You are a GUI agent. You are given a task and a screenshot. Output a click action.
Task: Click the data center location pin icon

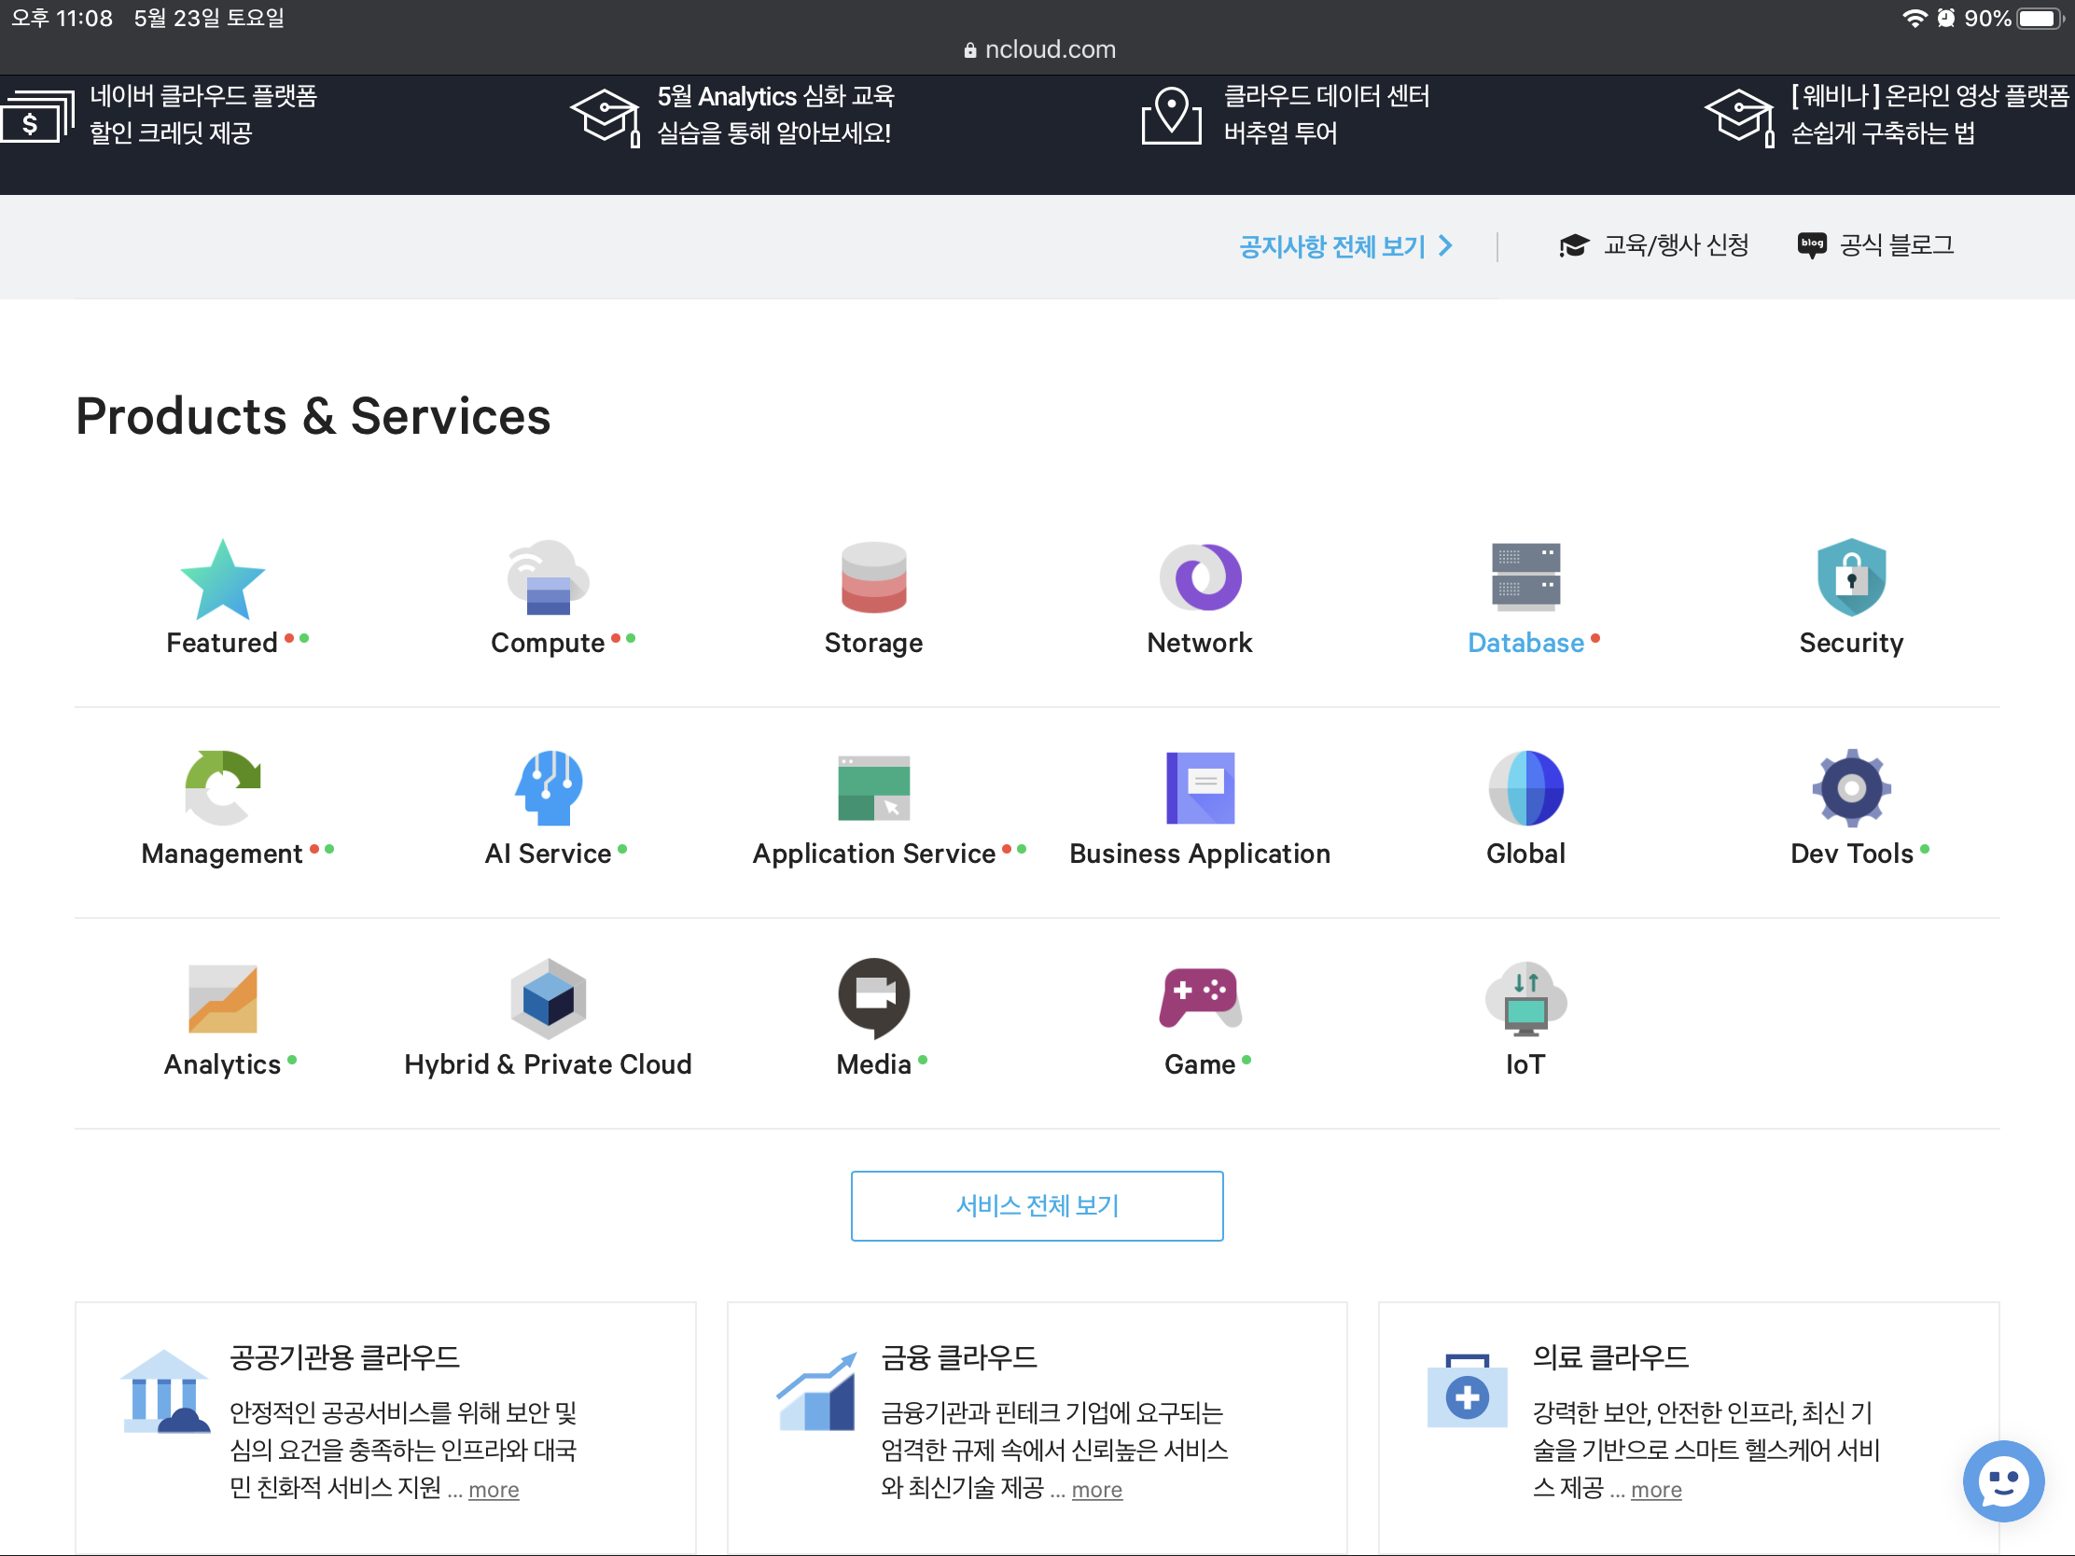[x=1171, y=116]
